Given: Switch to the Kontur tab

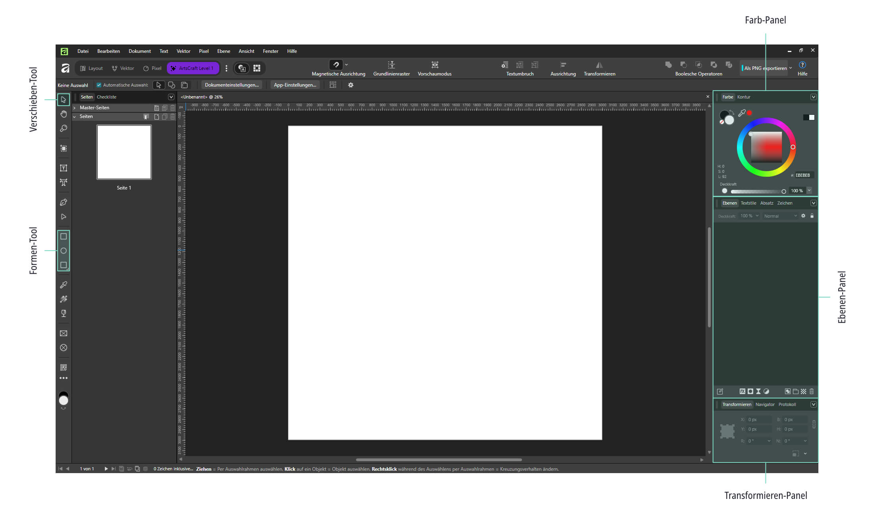Looking at the screenshot, I should click(744, 97).
